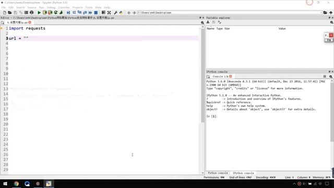Select the Console 1/A tab

coord(220,77)
